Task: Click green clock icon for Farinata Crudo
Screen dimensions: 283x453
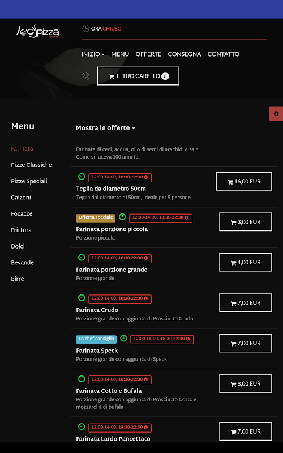Action: point(82,298)
